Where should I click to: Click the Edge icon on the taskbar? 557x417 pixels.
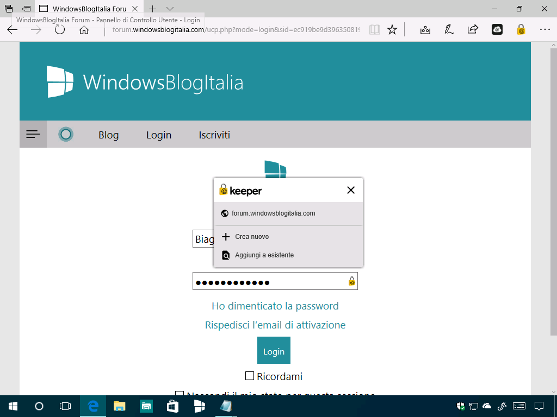(92, 406)
